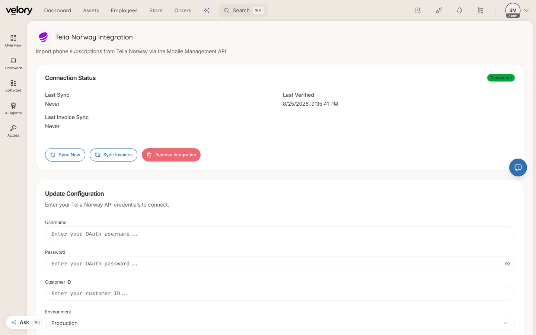Open the Environment dropdown showing Production
Screen dimensions: 536x335
[x=280, y=323]
